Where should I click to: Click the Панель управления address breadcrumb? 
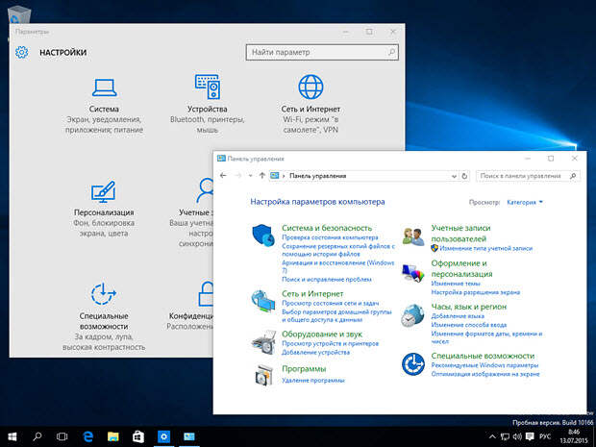pos(318,176)
